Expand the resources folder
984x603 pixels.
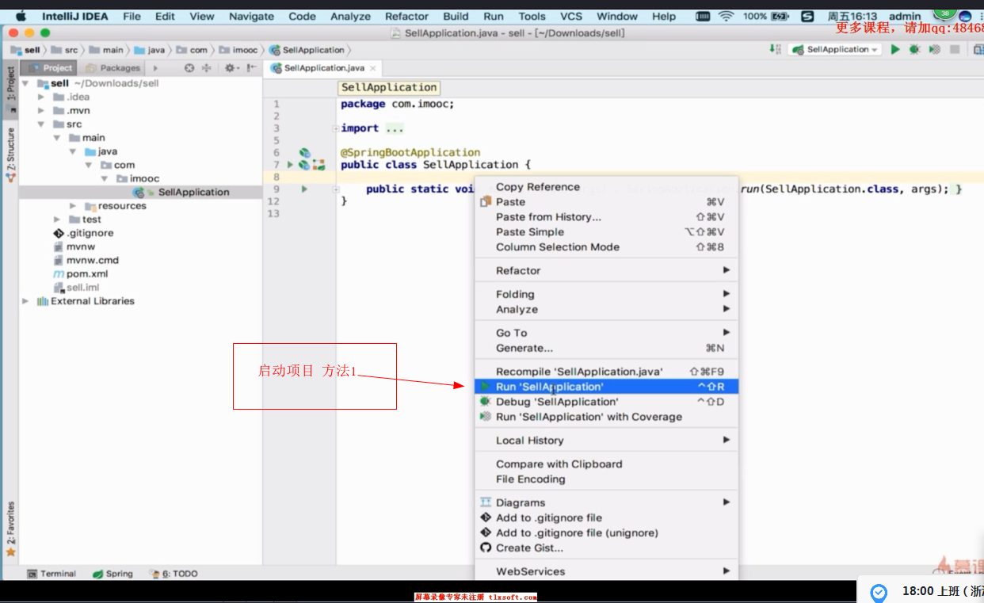73,206
